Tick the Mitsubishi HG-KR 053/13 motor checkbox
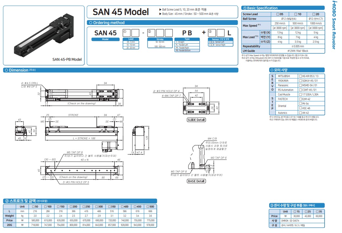342x233 pixels. click(301, 76)
